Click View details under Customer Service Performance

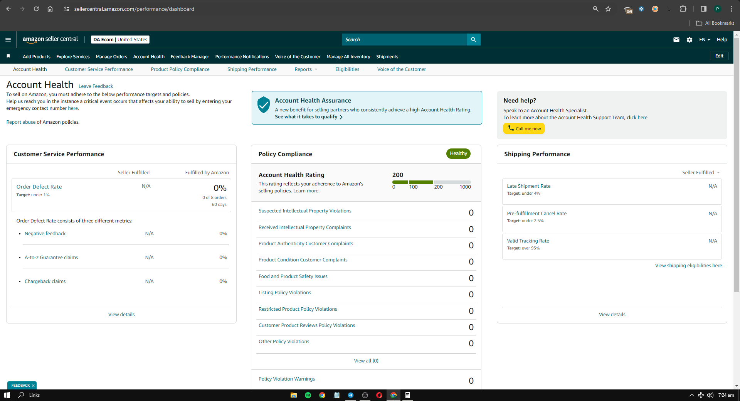[x=121, y=315]
